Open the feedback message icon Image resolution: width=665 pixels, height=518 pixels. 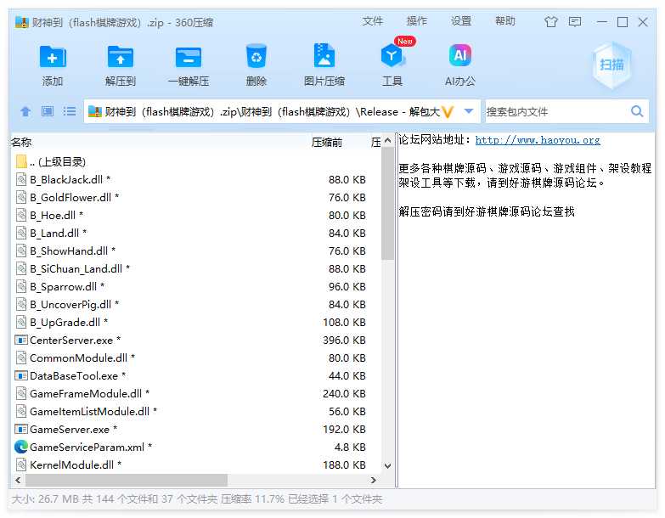point(575,21)
